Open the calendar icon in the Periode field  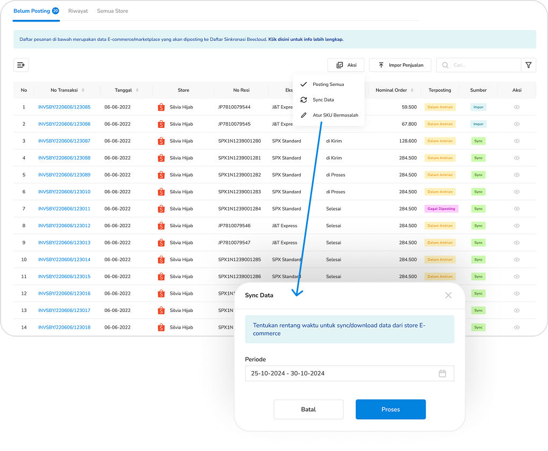[442, 373]
